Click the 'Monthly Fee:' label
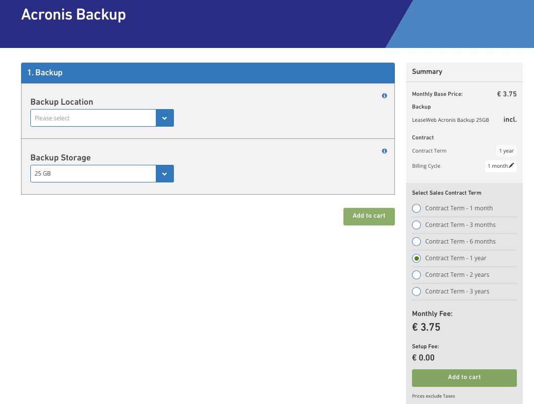This screenshot has width=534, height=404. [x=432, y=314]
